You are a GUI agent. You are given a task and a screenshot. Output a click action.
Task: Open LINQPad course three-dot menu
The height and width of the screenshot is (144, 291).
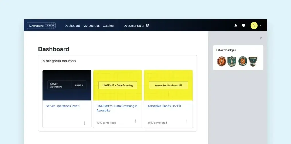tap(135, 121)
